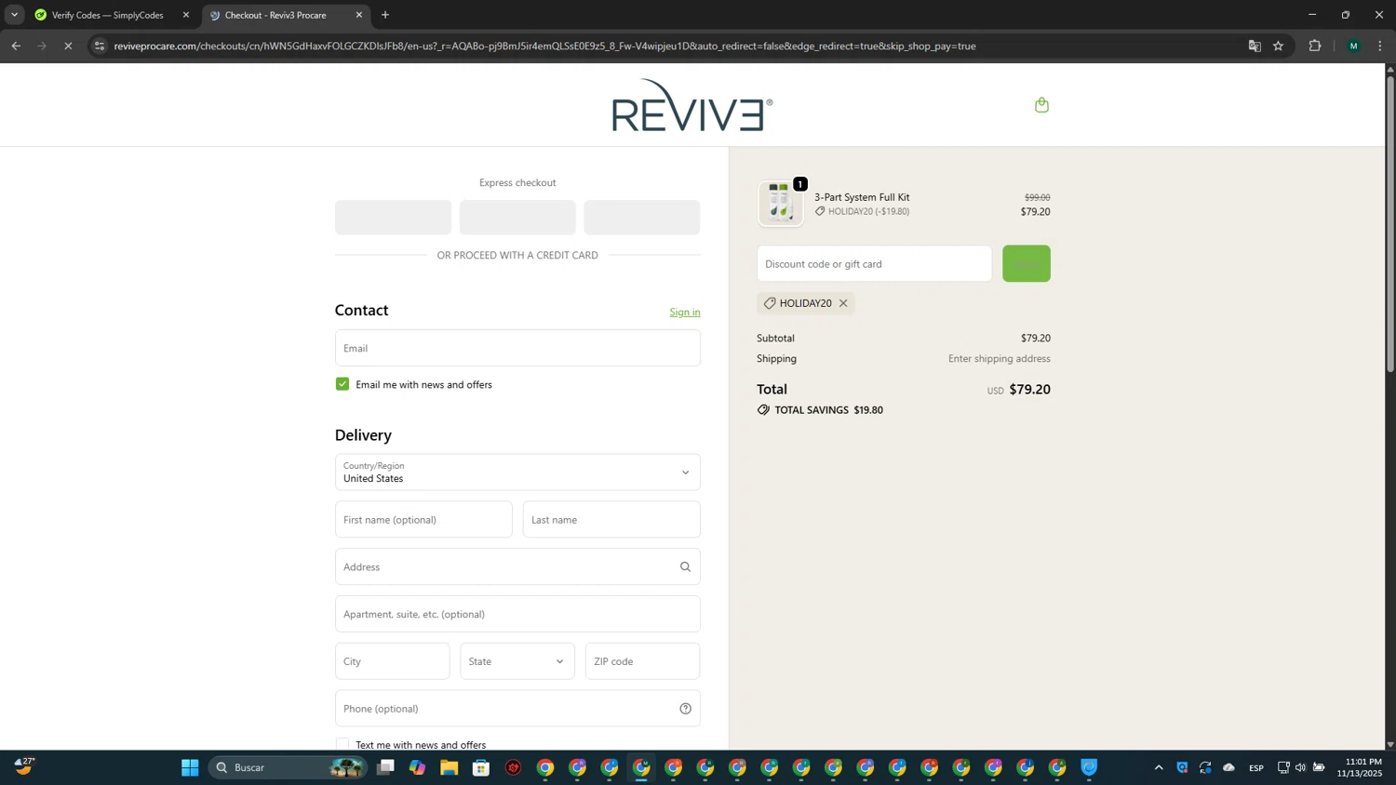Click the phone field help question icon

[685, 709]
